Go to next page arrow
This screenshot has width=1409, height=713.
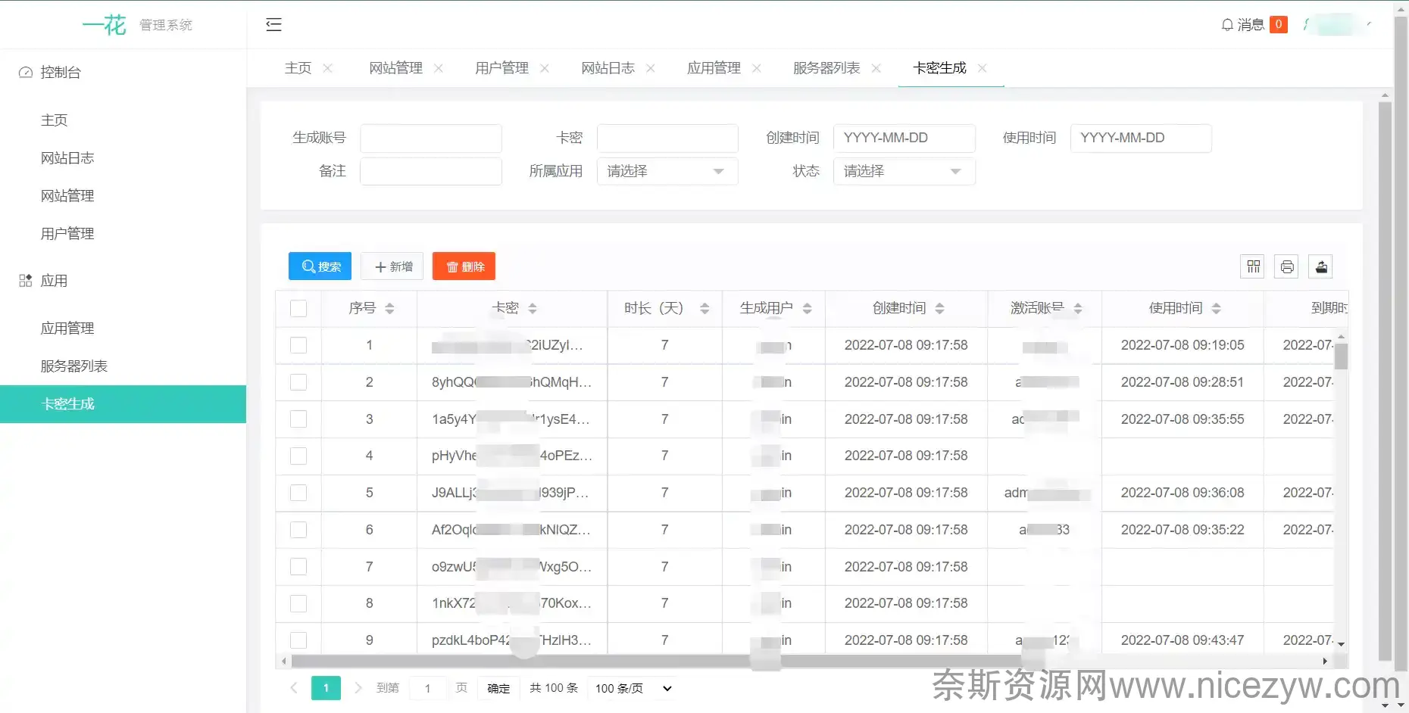[x=358, y=688]
